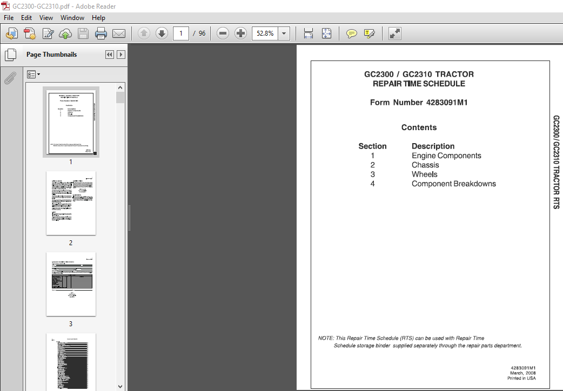Click the Create PDF toolbar icon

point(30,33)
